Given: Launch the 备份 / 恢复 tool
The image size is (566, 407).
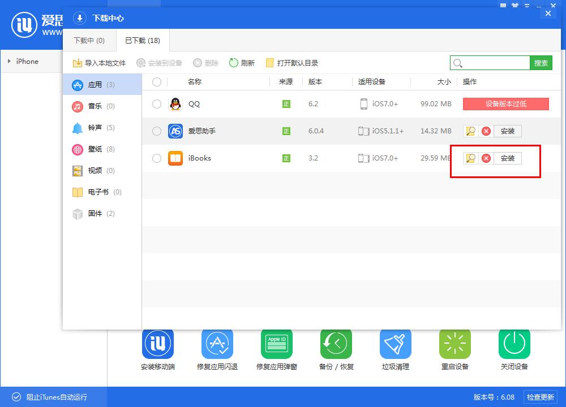Looking at the screenshot, I should click(x=336, y=344).
